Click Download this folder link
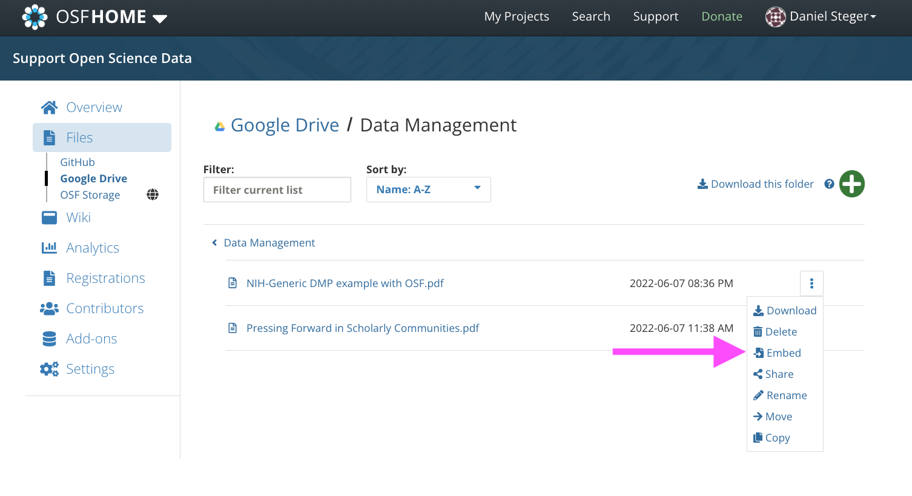Screen dimensions: 912x496 click(762, 184)
